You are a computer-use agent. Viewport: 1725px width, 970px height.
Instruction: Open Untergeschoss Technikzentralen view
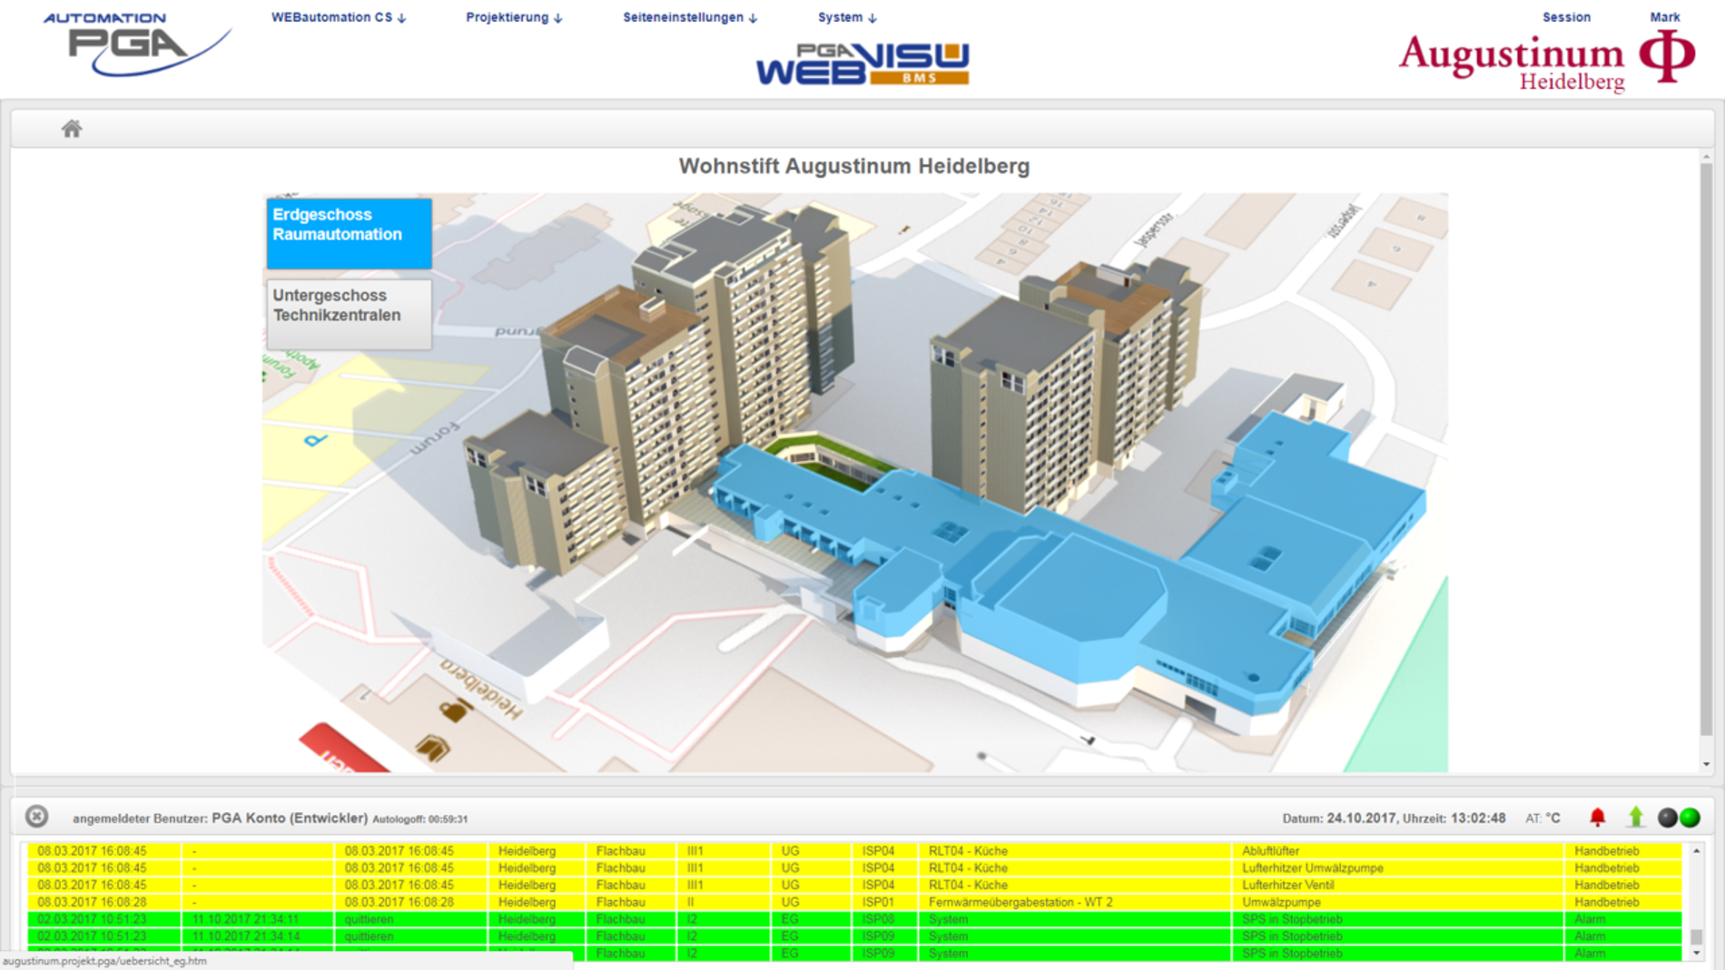pyautogui.click(x=349, y=314)
